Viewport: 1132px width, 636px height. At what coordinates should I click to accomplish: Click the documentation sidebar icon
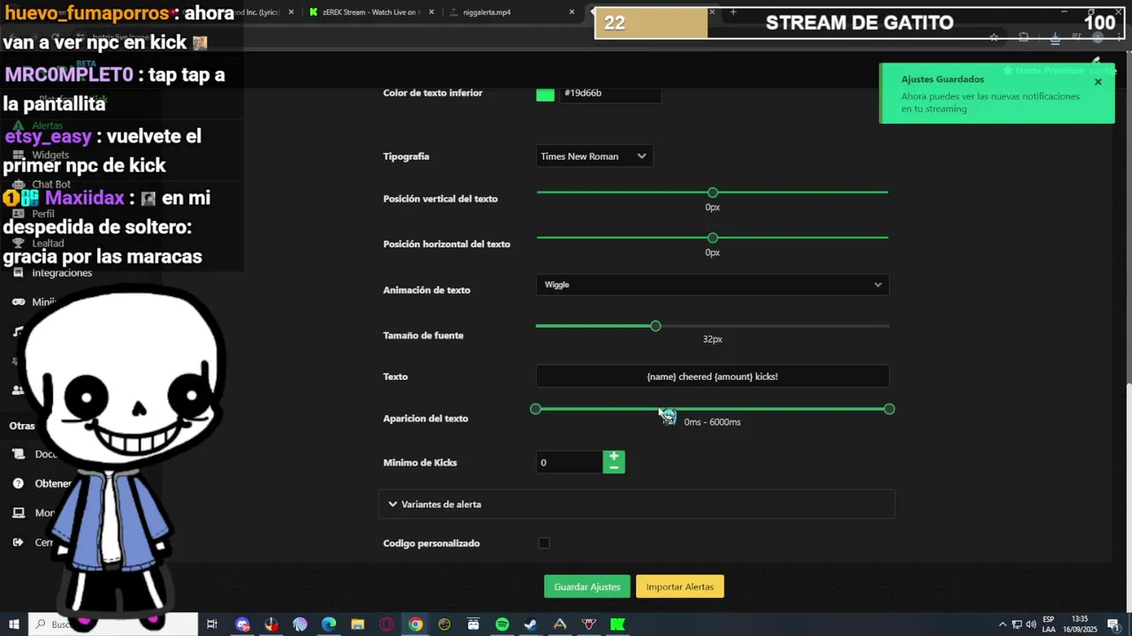(x=18, y=454)
